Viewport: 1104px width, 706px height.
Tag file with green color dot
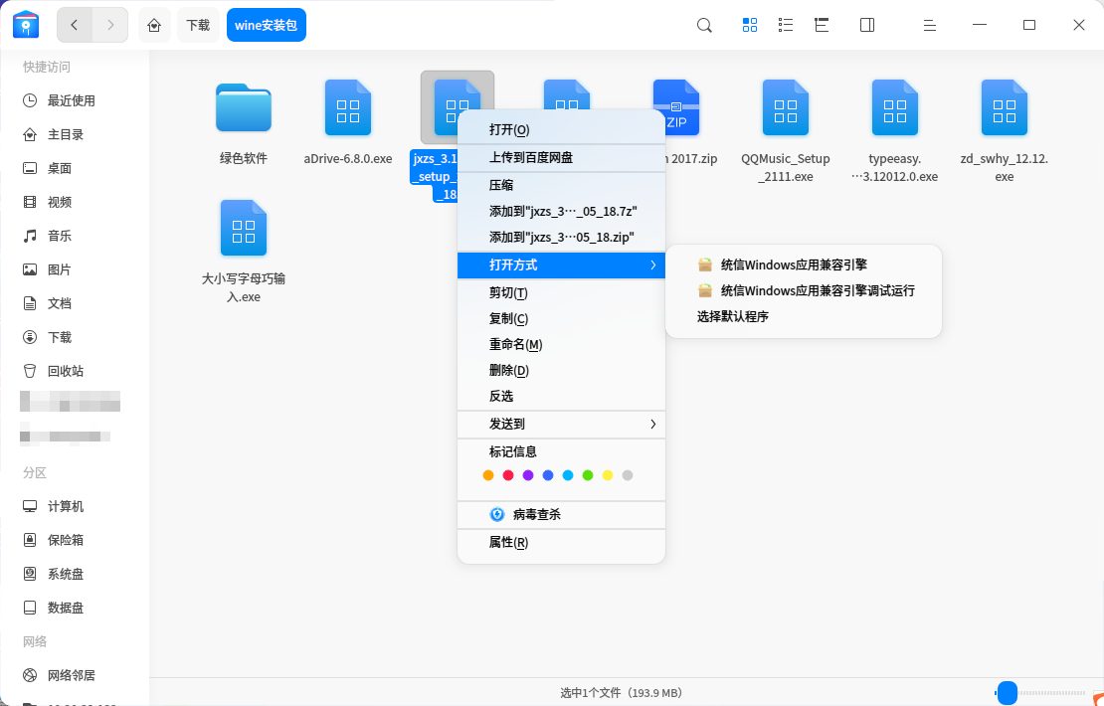(x=588, y=475)
